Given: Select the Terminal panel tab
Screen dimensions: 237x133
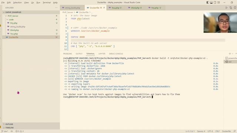Looking at the screenshot, I should click(90, 54).
